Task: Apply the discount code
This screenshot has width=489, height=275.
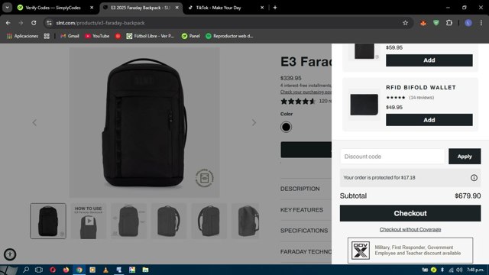Action: [x=465, y=156]
